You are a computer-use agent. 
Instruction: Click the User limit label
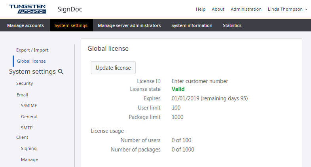coord(149,108)
